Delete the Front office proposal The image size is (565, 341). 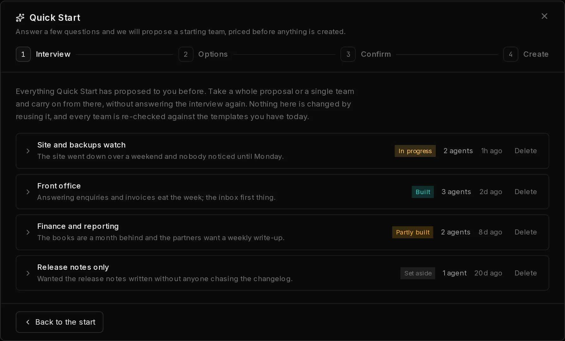[x=526, y=192]
